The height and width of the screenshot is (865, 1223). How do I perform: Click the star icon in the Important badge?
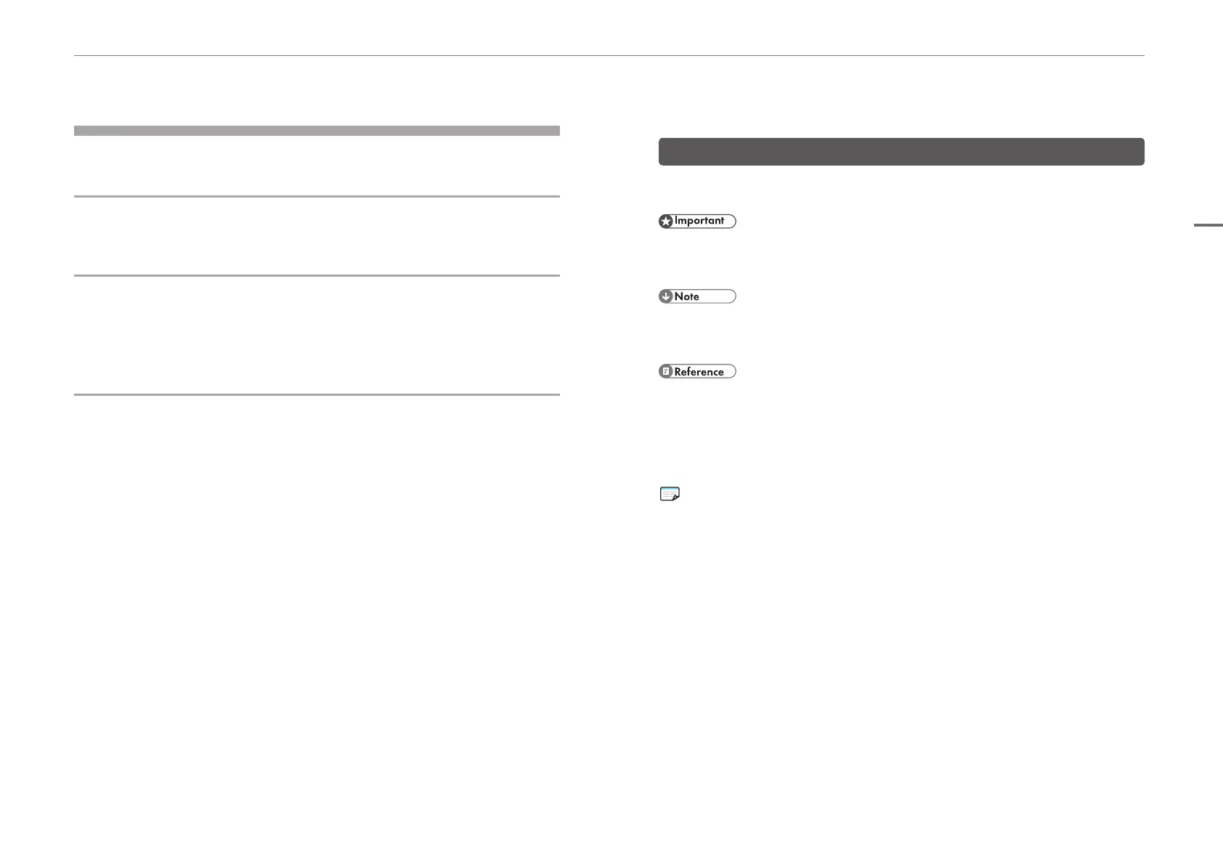[666, 222]
